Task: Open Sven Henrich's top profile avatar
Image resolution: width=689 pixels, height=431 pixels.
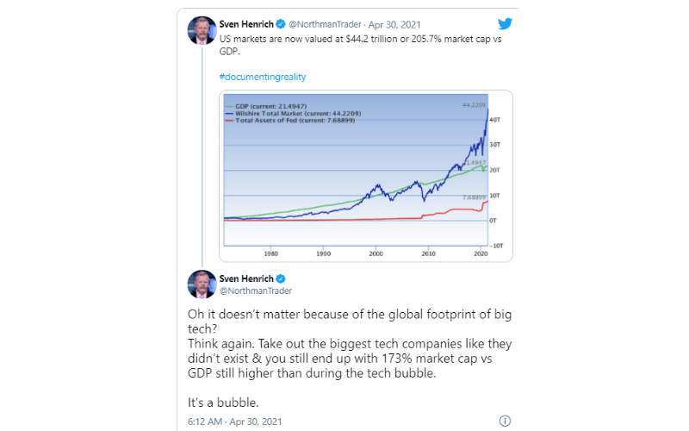Action: click(202, 30)
